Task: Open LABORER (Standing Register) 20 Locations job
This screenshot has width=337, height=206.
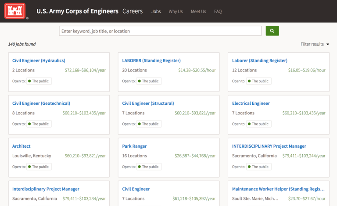Action: [x=151, y=60]
